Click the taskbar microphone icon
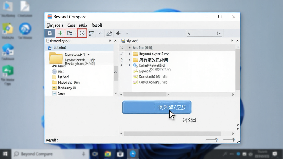The width and height of the screenshot is (283, 159). tap(83, 154)
